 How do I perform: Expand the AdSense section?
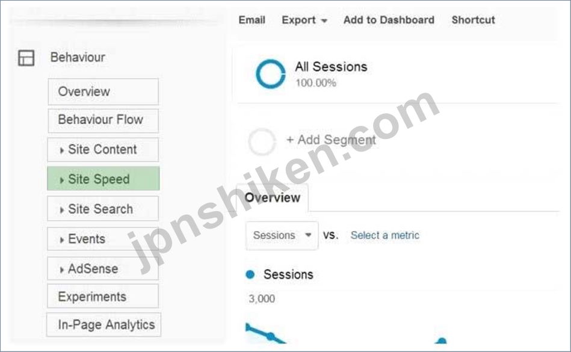point(103,268)
